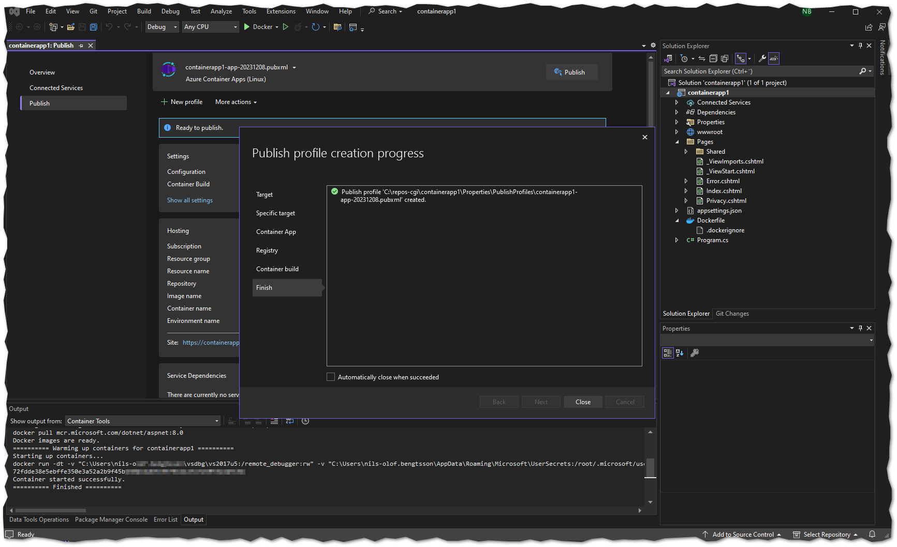The image size is (897, 547).
Task: Expand the Dependencies node
Action: [x=677, y=112]
